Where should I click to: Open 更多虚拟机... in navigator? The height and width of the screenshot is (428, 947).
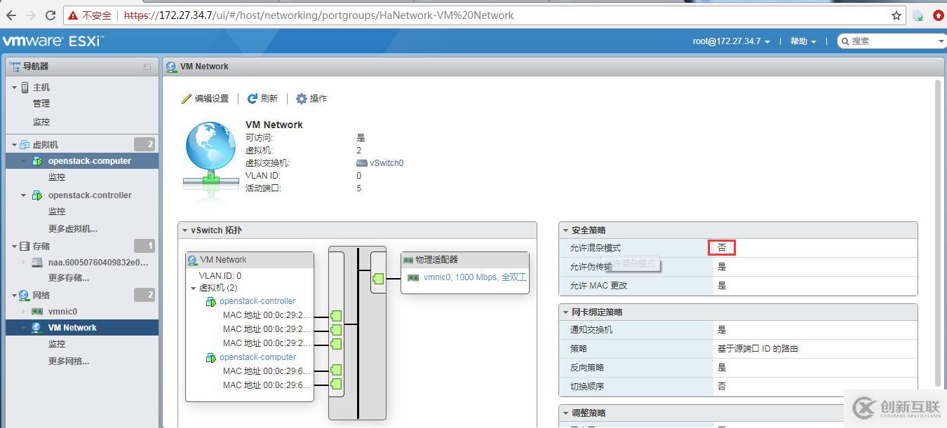click(x=73, y=229)
